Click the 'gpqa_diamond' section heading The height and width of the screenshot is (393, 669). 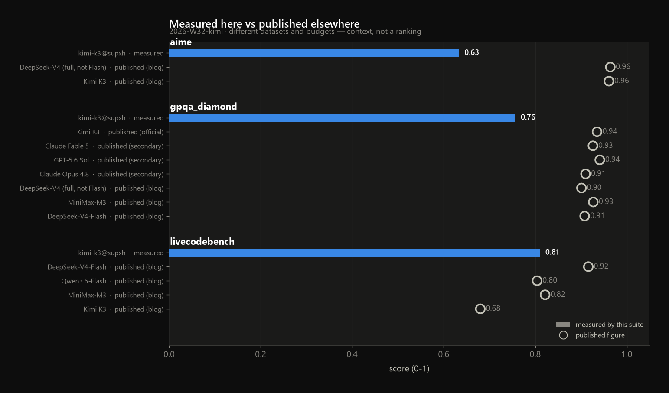pyautogui.click(x=203, y=107)
